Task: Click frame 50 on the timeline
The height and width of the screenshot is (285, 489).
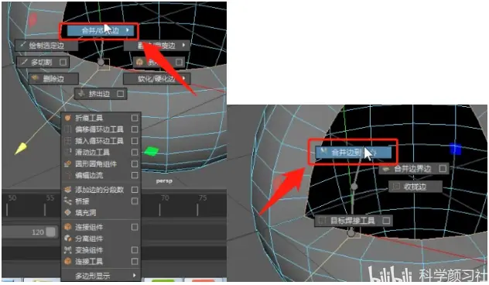Action: point(12,198)
